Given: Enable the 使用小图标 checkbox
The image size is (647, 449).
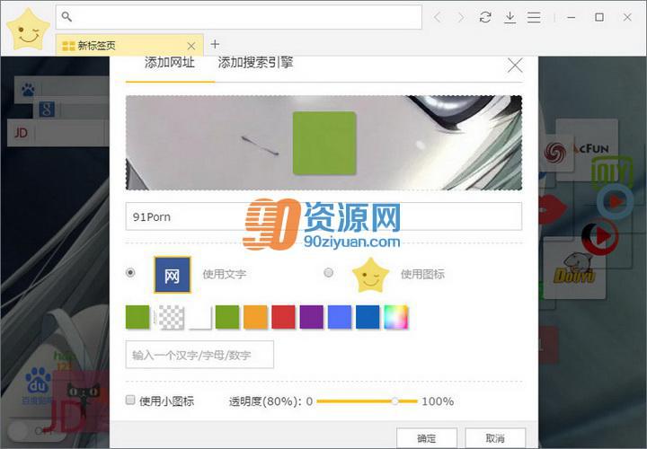Looking at the screenshot, I should (x=130, y=400).
